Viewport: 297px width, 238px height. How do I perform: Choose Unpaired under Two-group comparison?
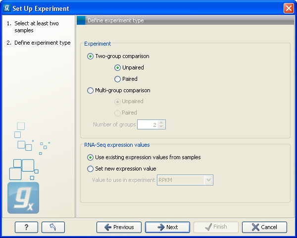pos(117,68)
